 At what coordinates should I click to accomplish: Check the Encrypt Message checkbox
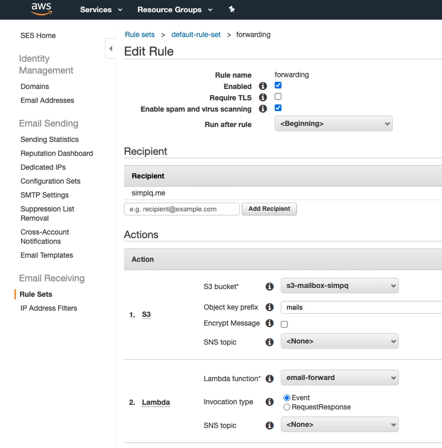[285, 324]
